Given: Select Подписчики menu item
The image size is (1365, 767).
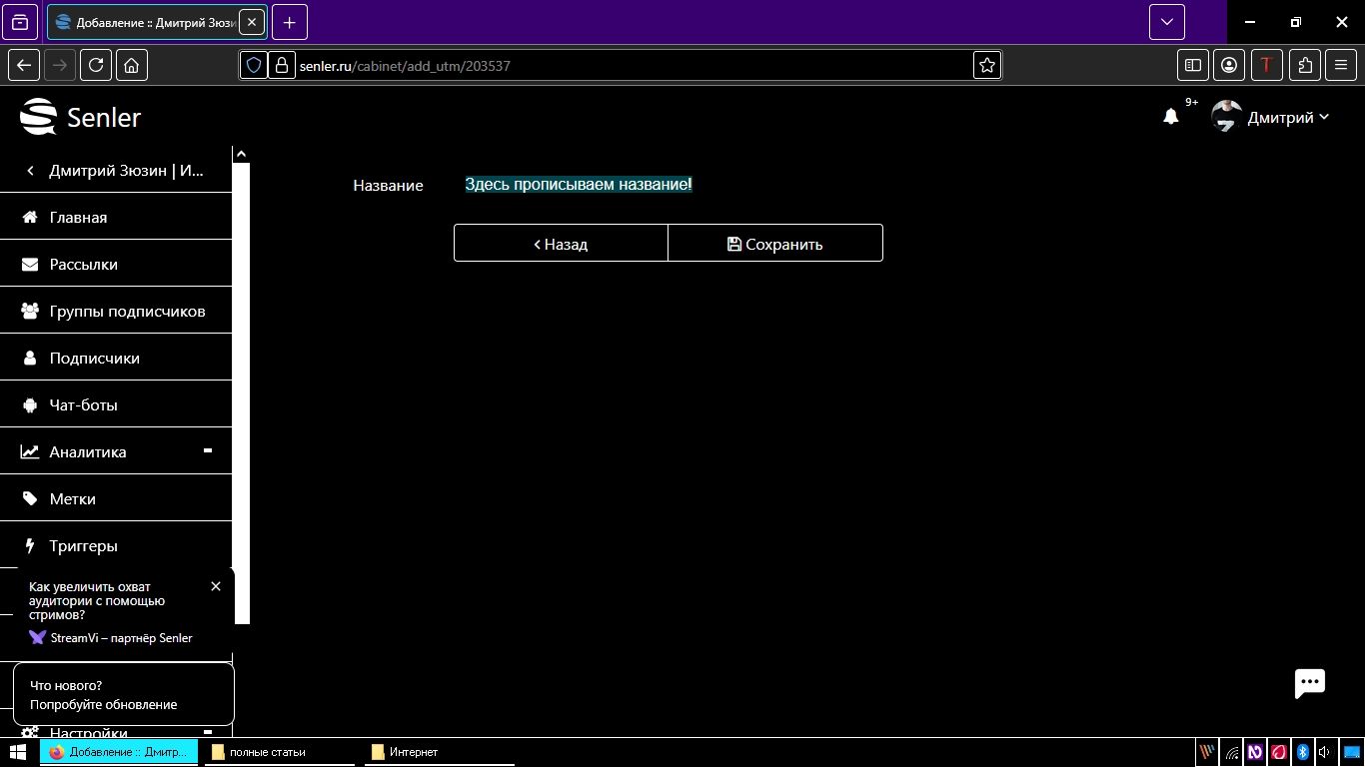Looking at the screenshot, I should click(116, 358).
